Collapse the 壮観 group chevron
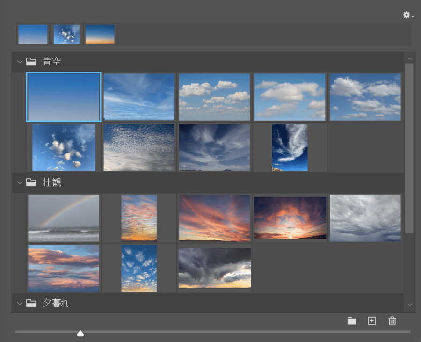The height and width of the screenshot is (342, 421). point(20,182)
